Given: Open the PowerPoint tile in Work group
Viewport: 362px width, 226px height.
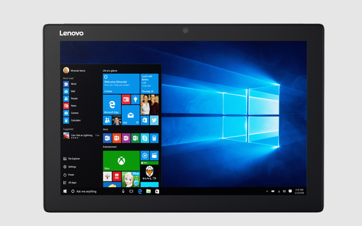Looking at the screenshot, I should 117,138.
